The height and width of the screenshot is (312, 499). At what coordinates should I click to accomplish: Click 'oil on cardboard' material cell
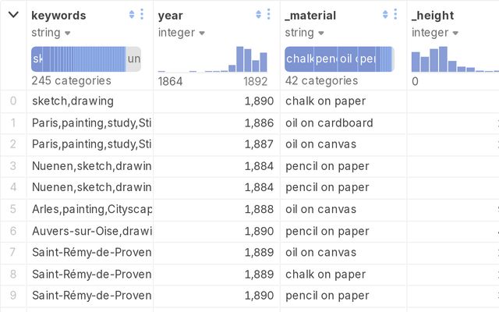click(x=329, y=122)
